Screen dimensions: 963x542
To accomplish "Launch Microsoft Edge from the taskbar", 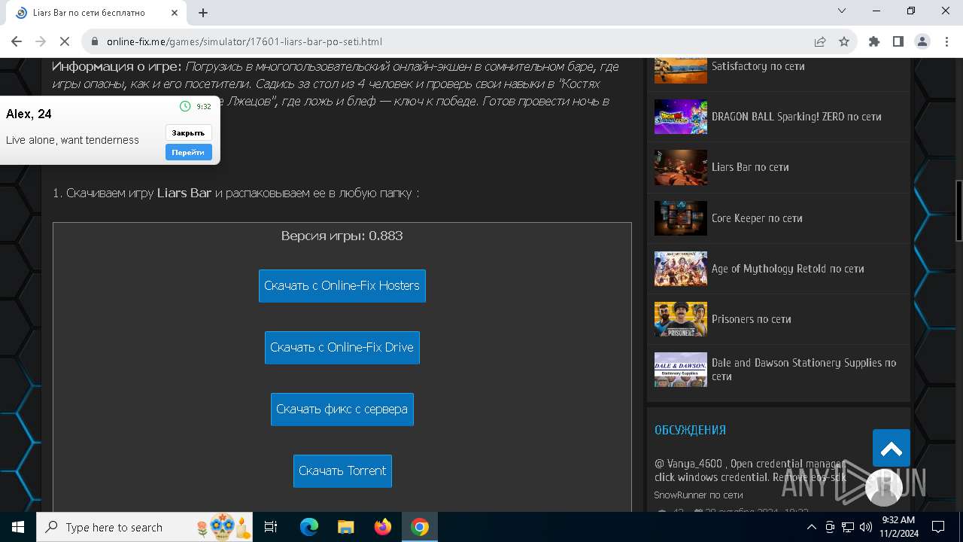I will 309,527.
